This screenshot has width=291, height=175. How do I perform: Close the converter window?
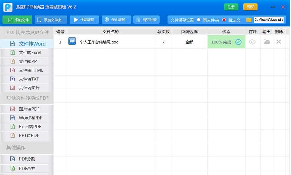(x=283, y=7)
